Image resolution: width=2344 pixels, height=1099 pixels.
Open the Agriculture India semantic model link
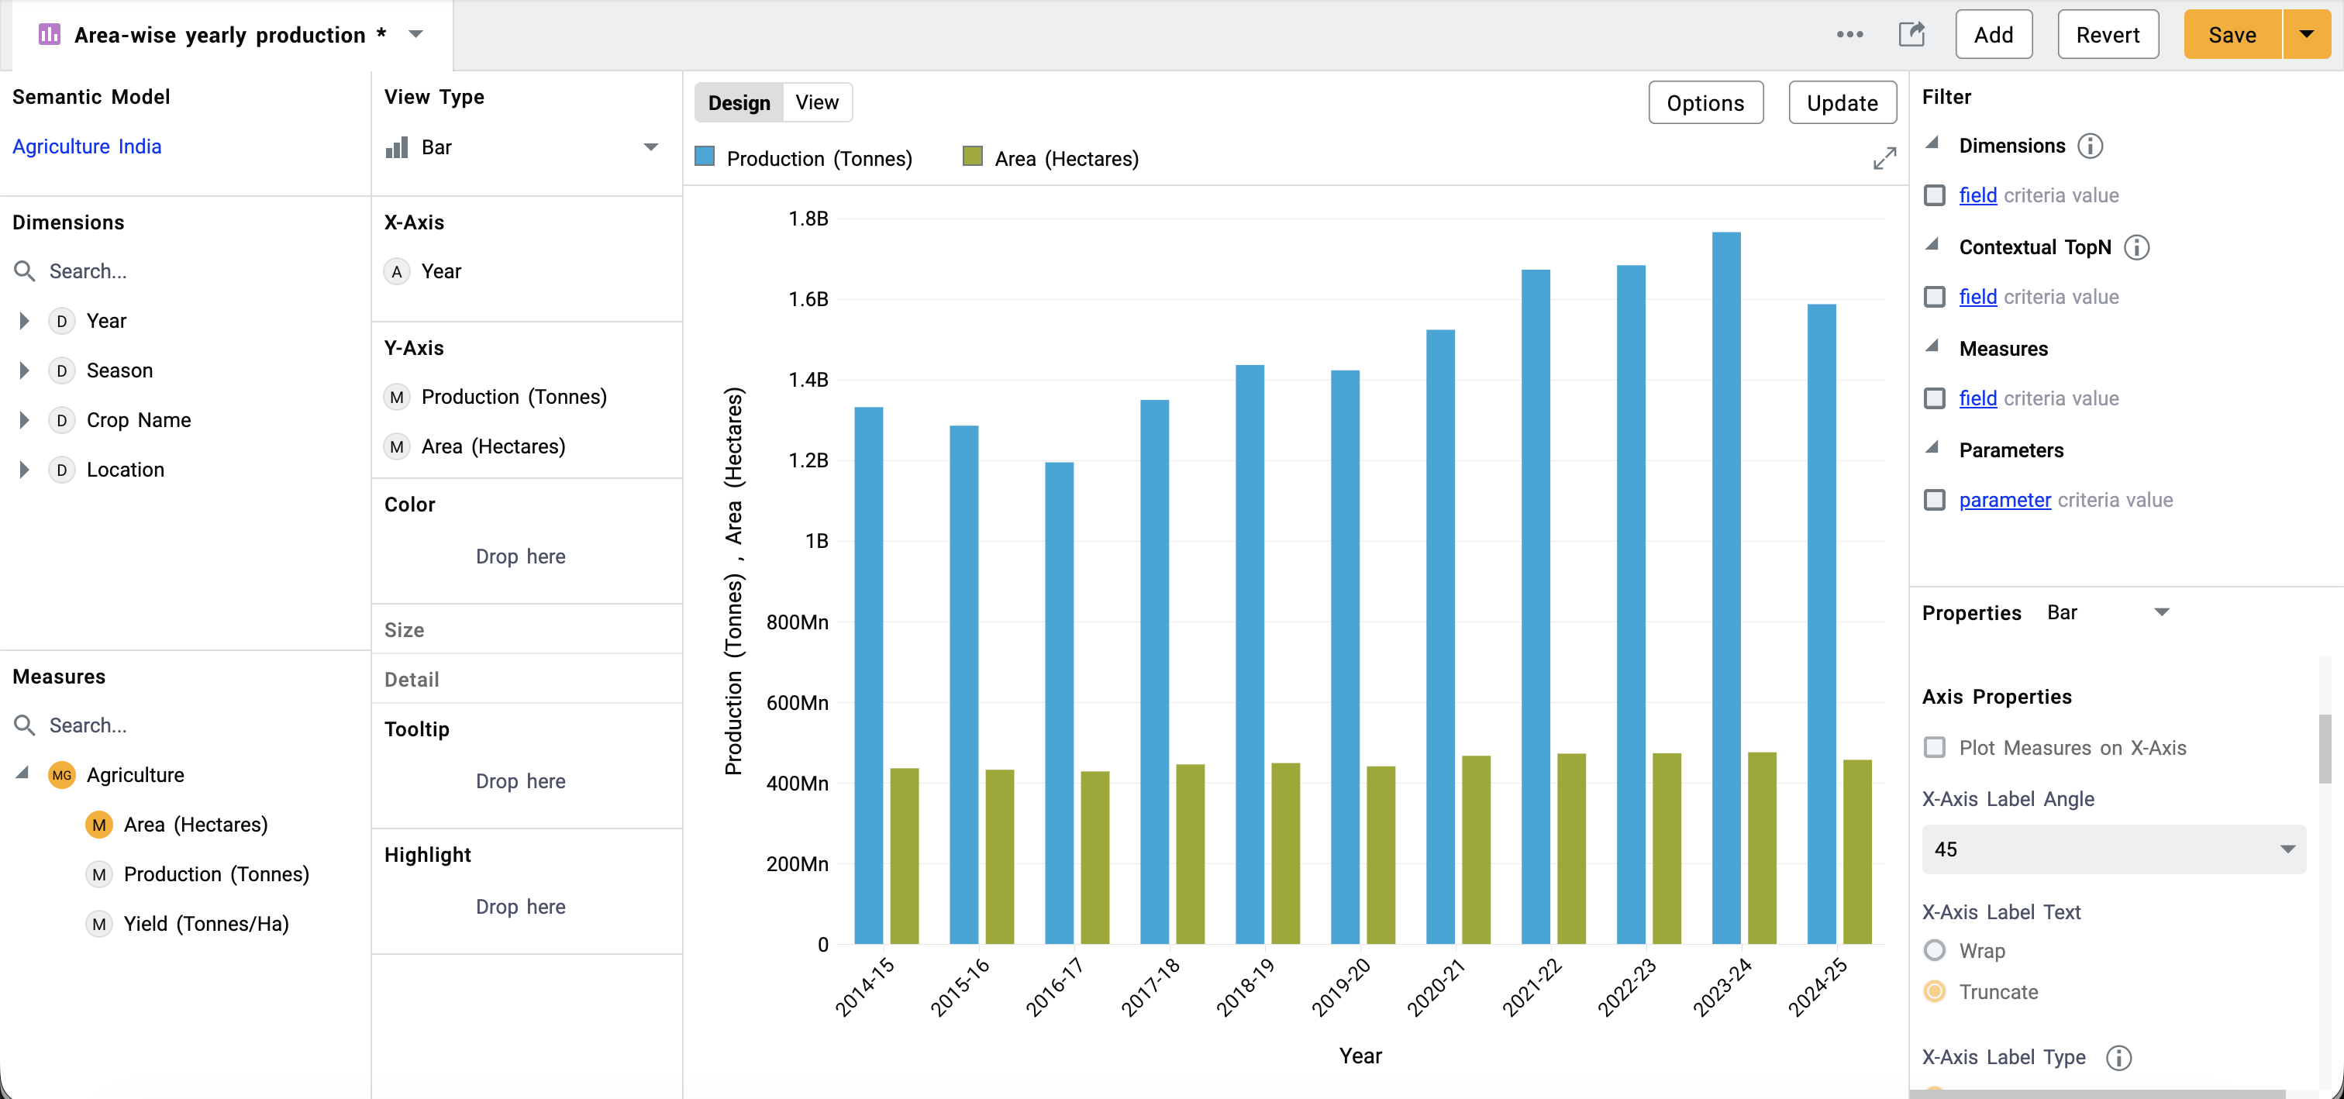(87, 146)
